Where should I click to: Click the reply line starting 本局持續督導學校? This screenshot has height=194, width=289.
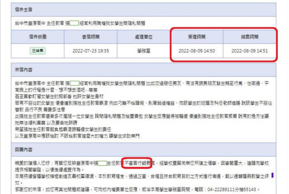(142, 176)
